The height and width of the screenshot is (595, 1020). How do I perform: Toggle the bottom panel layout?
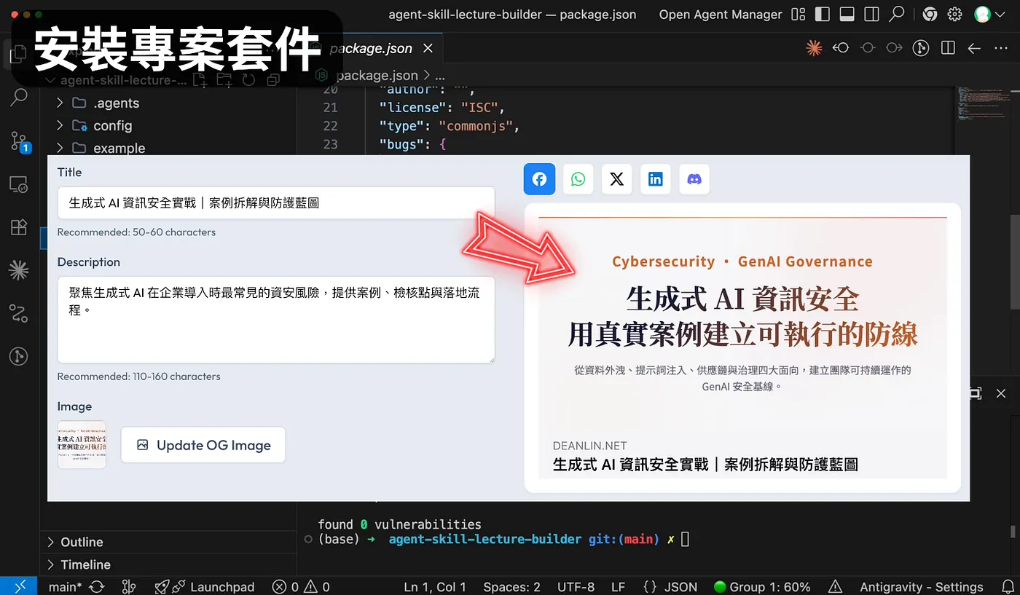point(847,14)
